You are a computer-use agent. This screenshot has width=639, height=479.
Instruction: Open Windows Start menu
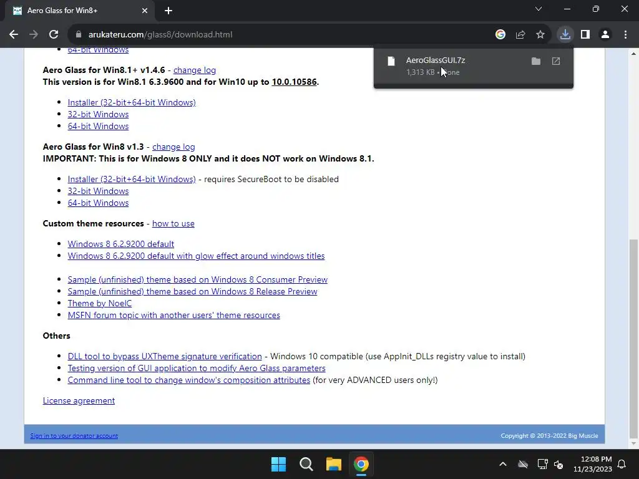coord(279,464)
